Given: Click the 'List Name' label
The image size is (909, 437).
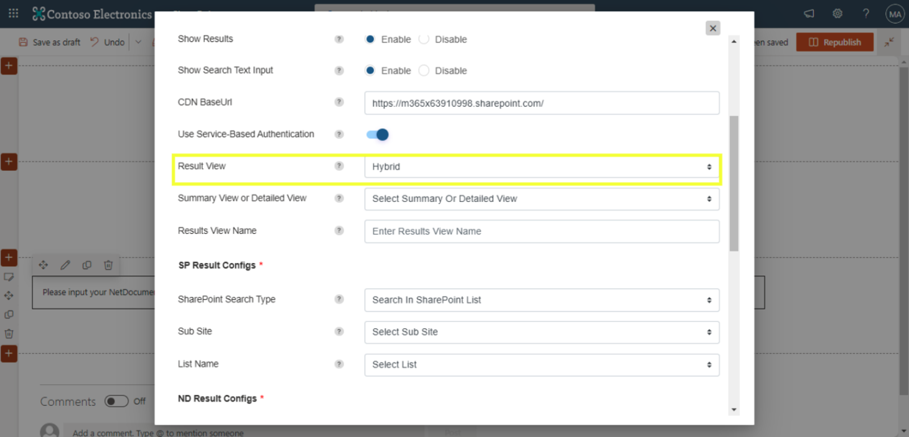Looking at the screenshot, I should click(x=198, y=364).
